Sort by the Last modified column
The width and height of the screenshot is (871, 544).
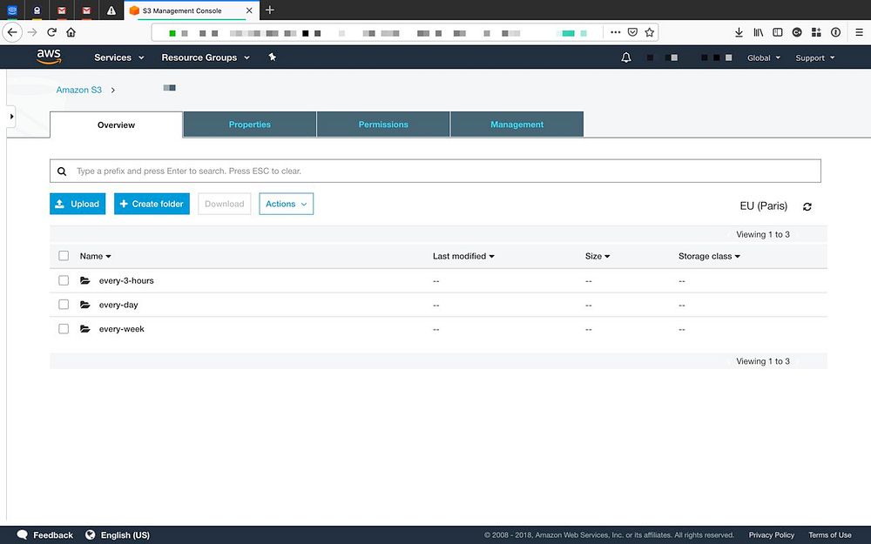(463, 256)
